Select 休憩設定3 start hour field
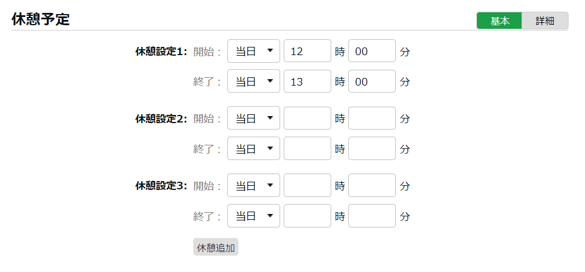Screen dimensions: 585x272 [x=307, y=185]
